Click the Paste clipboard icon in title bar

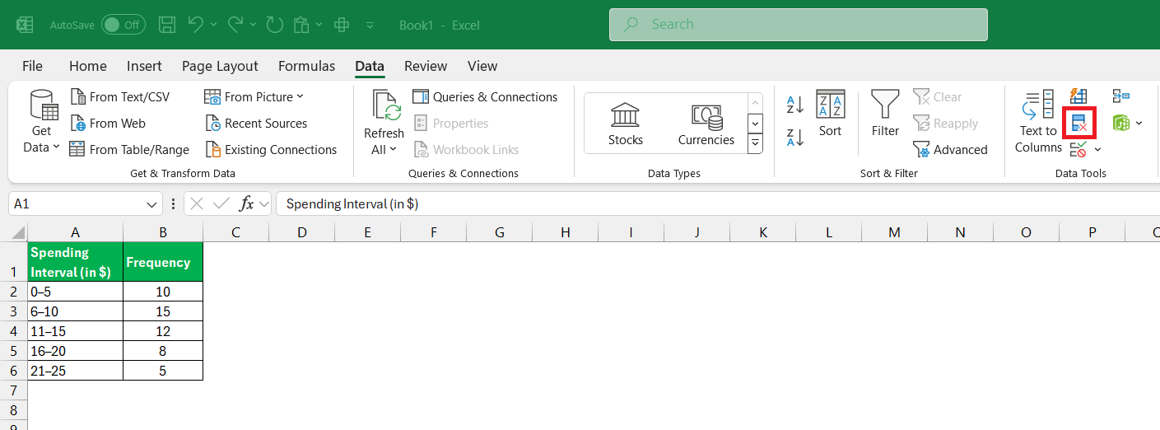tap(301, 25)
